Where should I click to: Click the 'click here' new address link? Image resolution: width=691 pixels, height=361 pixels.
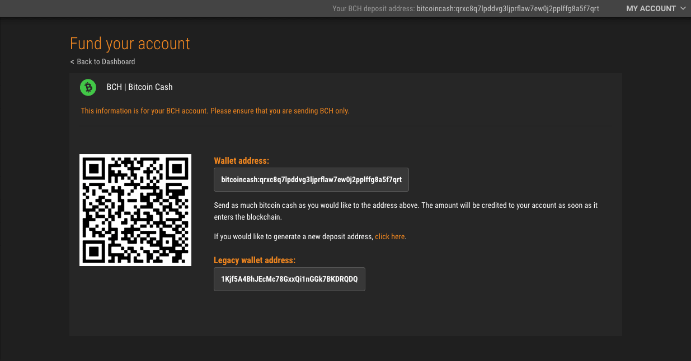point(390,236)
